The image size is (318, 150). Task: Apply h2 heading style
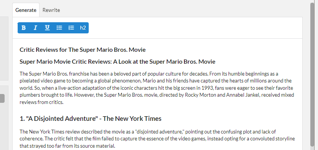click(x=83, y=28)
